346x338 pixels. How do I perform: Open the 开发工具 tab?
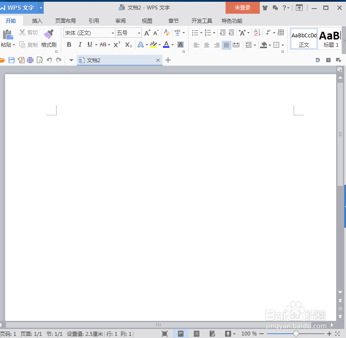click(x=202, y=21)
